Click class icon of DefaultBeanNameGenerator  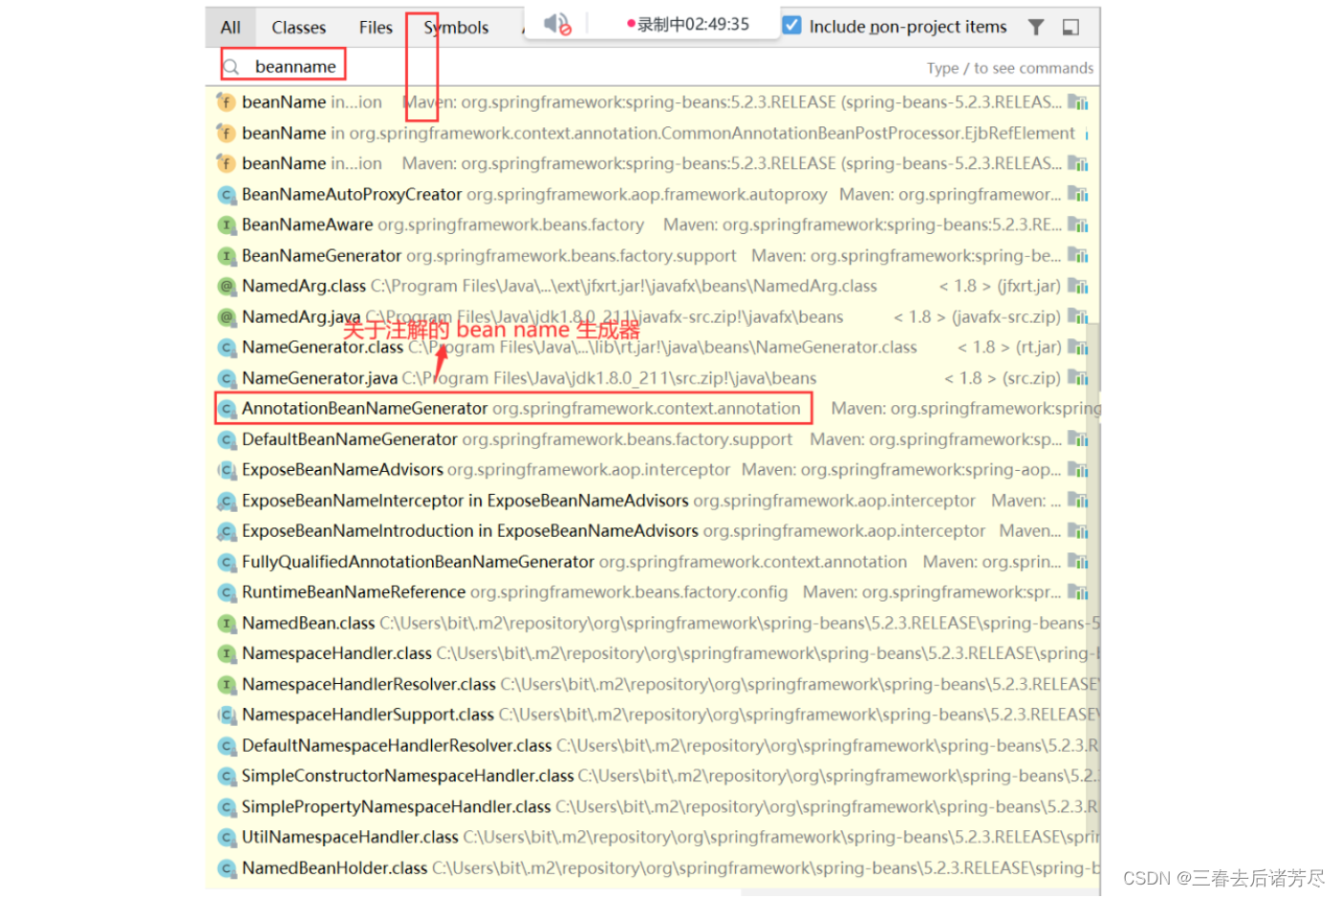click(x=227, y=439)
